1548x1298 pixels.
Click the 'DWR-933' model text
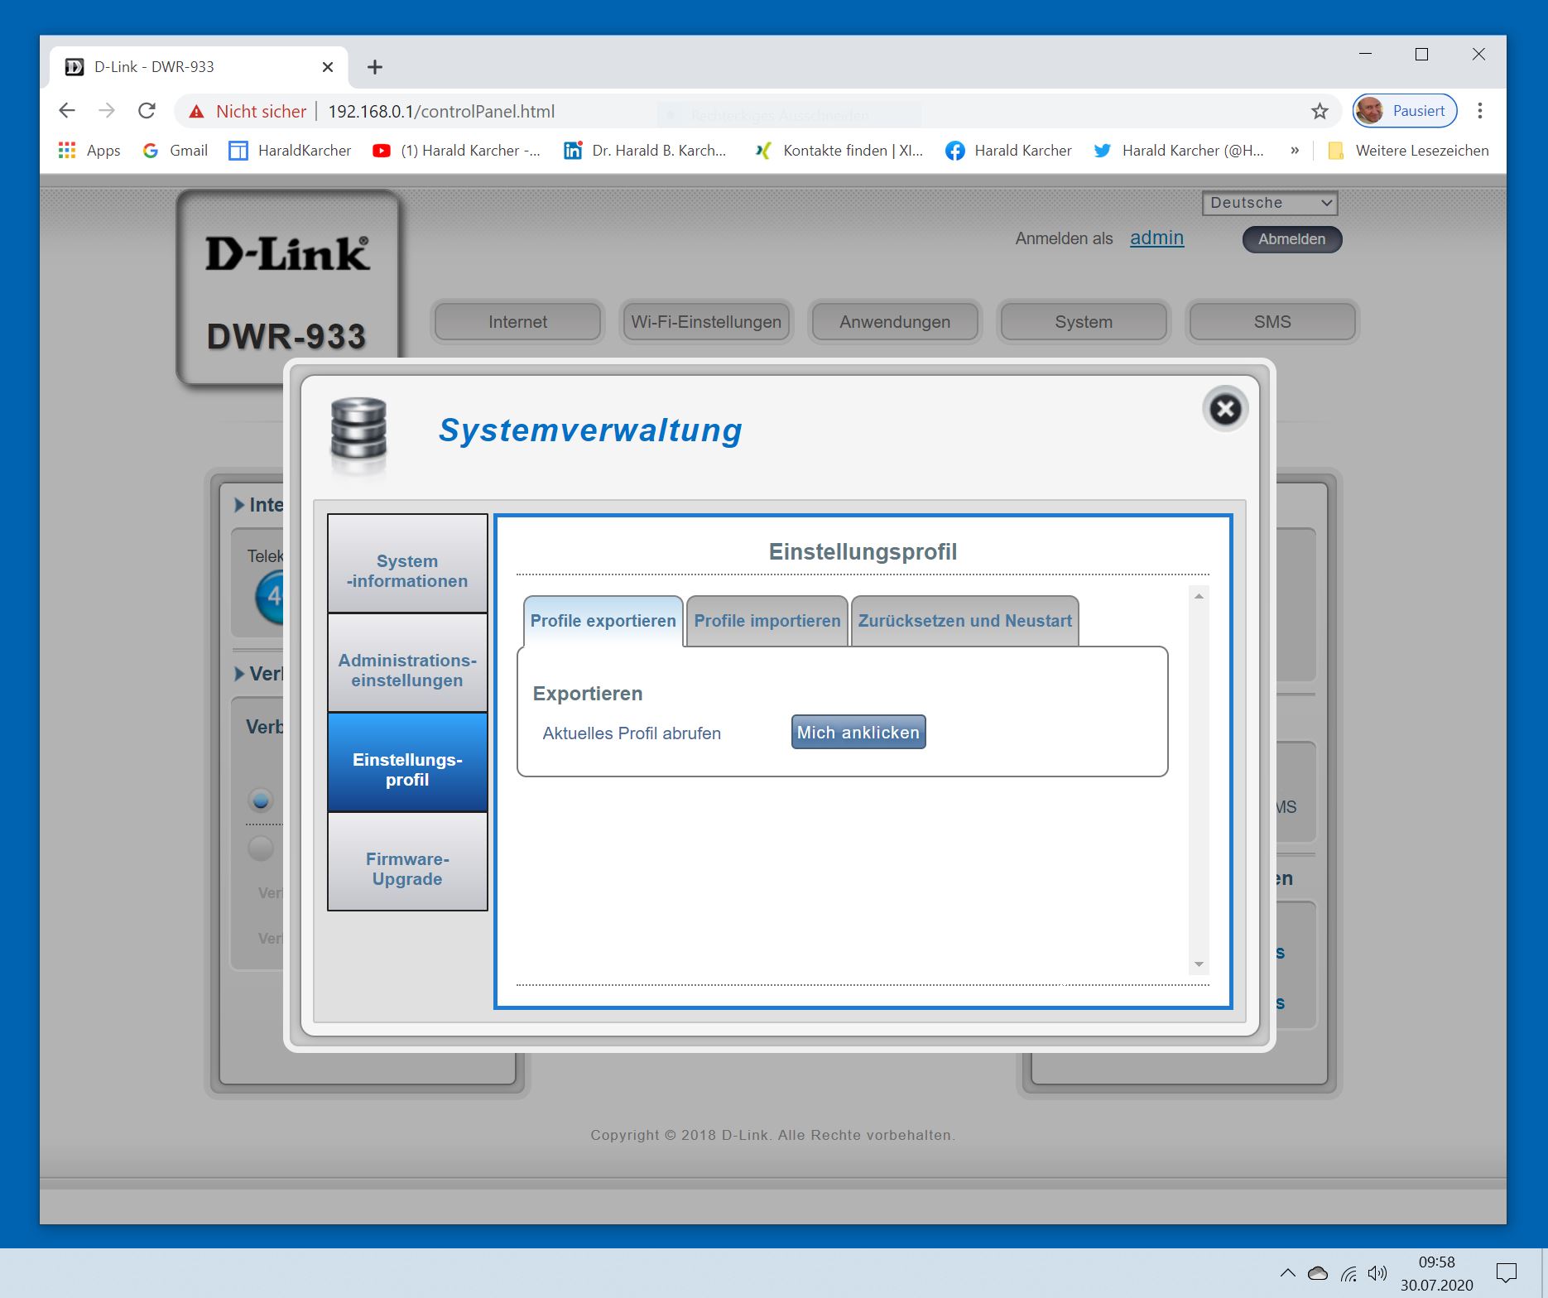(x=286, y=337)
